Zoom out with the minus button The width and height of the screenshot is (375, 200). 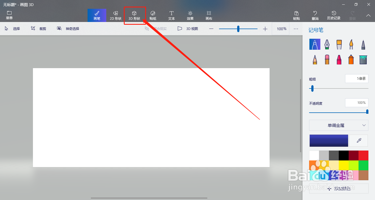click(x=211, y=29)
